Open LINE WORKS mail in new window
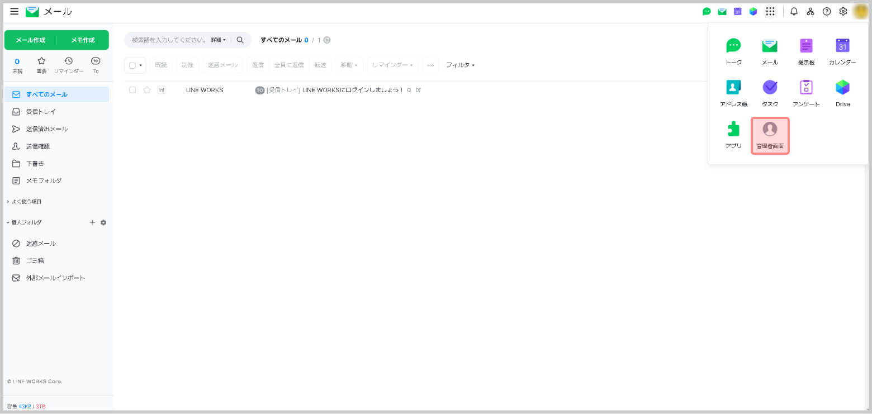This screenshot has width=872, height=414. (x=418, y=90)
